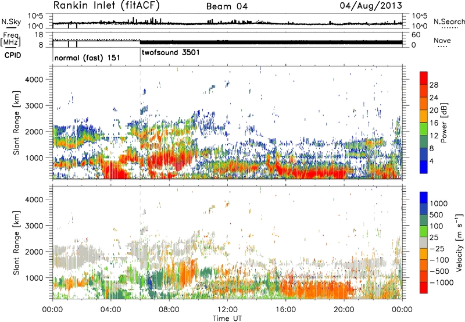Click the 'normal (fast) 151' text

pos(87,58)
